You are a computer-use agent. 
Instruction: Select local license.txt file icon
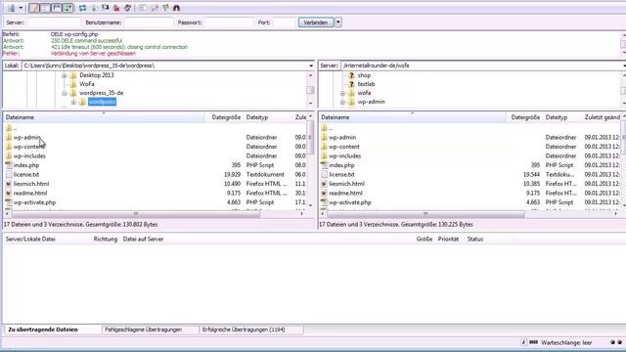point(9,175)
